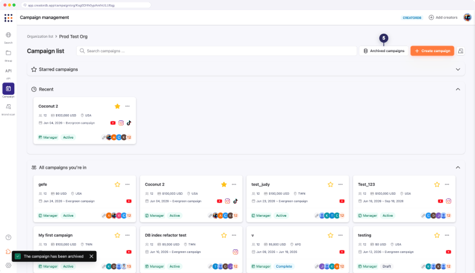Open the settings gear sidebar icon
The width and height of the screenshot is (475, 273).
[x=8, y=265]
